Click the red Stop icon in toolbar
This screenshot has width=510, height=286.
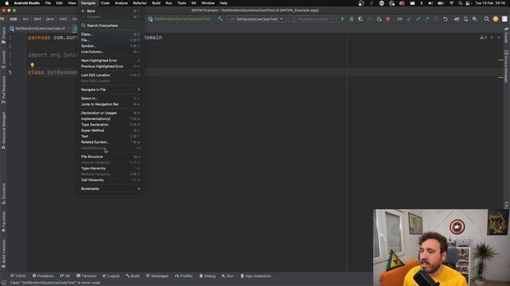(x=388, y=19)
